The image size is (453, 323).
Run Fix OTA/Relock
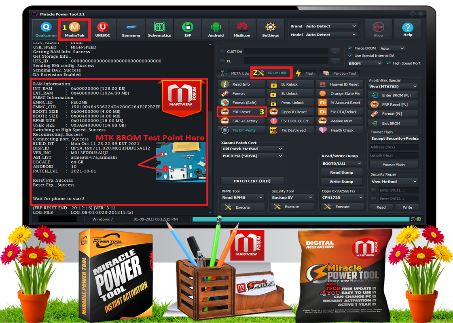[x=340, y=112]
